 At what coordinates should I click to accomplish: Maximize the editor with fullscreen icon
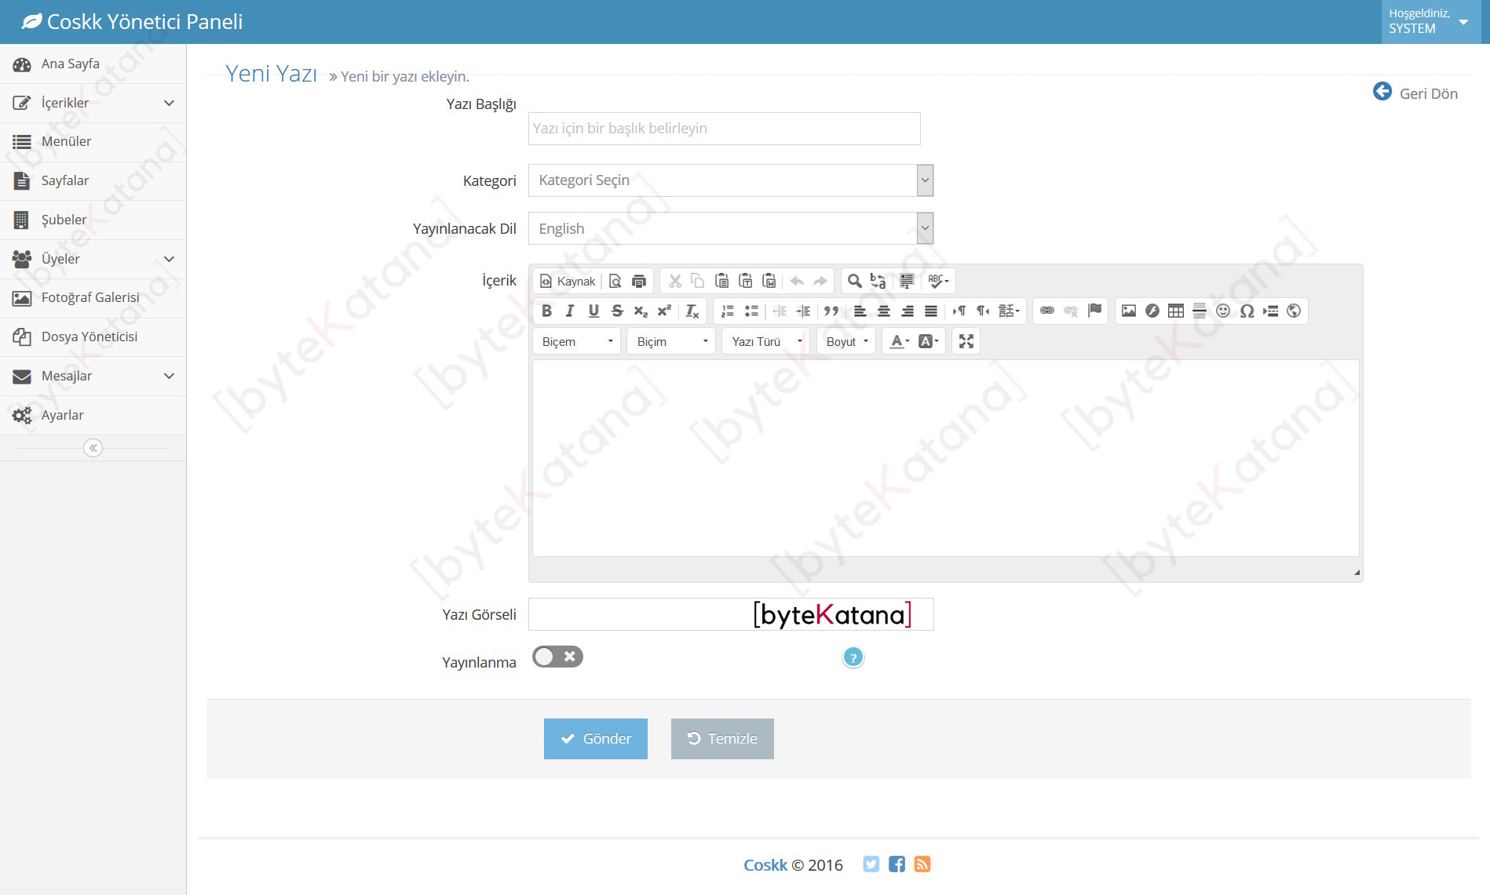point(966,341)
